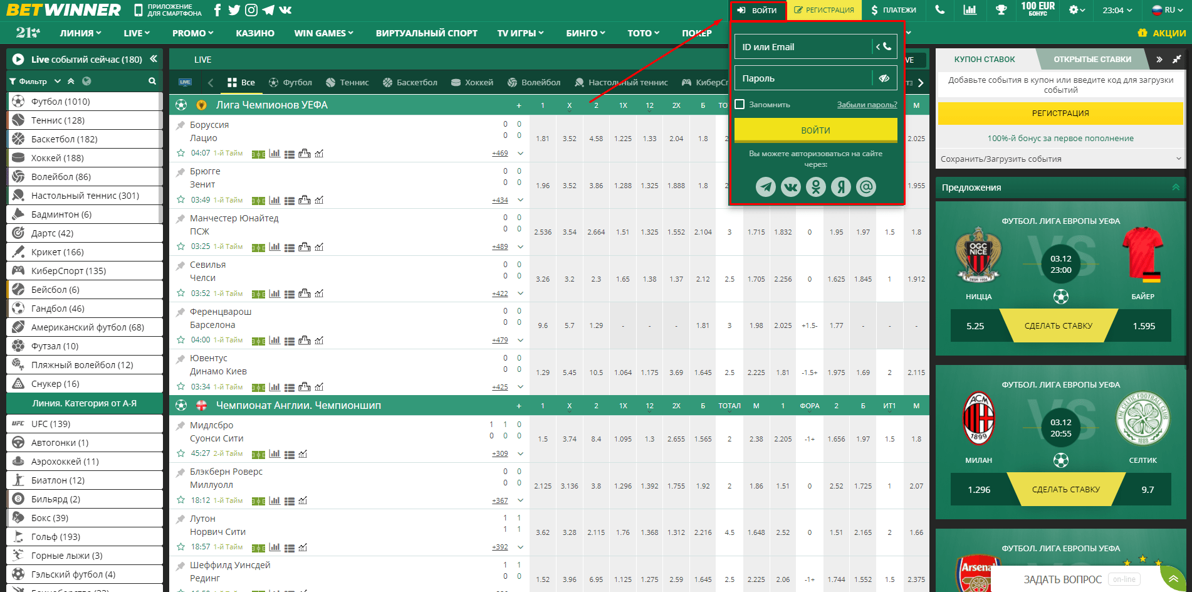Select odds 5.25 for Ницца
Image resolution: width=1192 pixels, height=592 pixels.
coord(975,325)
